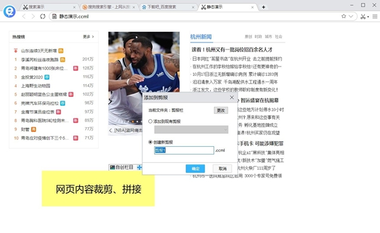
Task: Open the existing clipping dropdown list
Action: (x=191, y=130)
